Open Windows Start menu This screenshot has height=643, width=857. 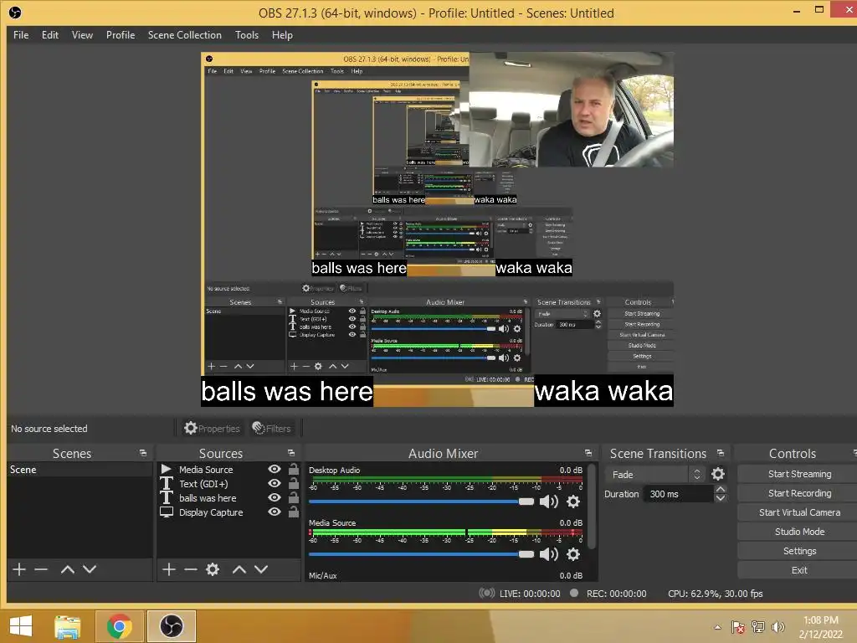click(x=21, y=626)
